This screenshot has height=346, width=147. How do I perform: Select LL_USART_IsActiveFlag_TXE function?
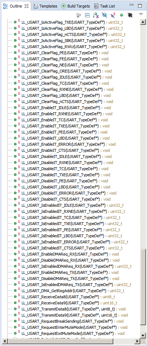tap(72, 22)
